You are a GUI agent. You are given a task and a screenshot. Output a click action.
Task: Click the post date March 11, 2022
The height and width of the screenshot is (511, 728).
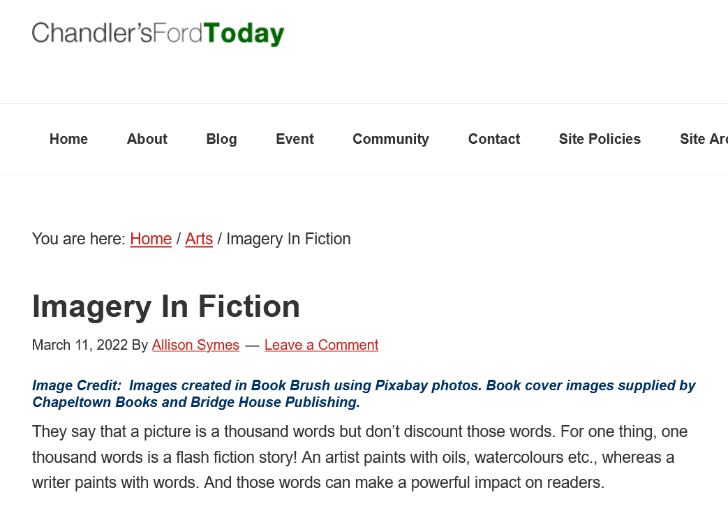pyautogui.click(x=80, y=345)
